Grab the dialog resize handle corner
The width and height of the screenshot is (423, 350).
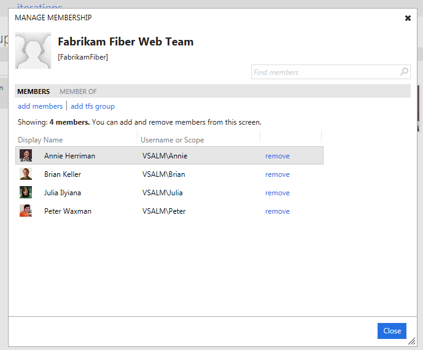411,341
